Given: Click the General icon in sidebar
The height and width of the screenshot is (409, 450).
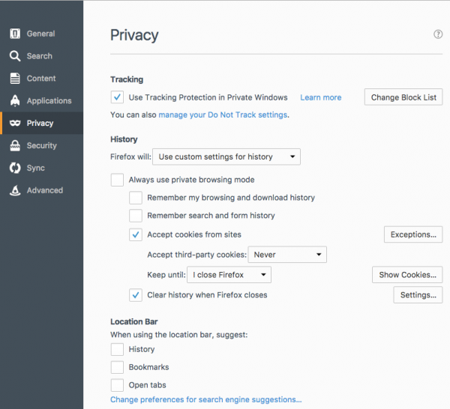Looking at the screenshot, I should coord(15,34).
